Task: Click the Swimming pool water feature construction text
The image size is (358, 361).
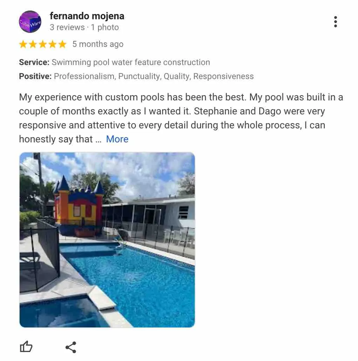Action: pyautogui.click(x=131, y=62)
